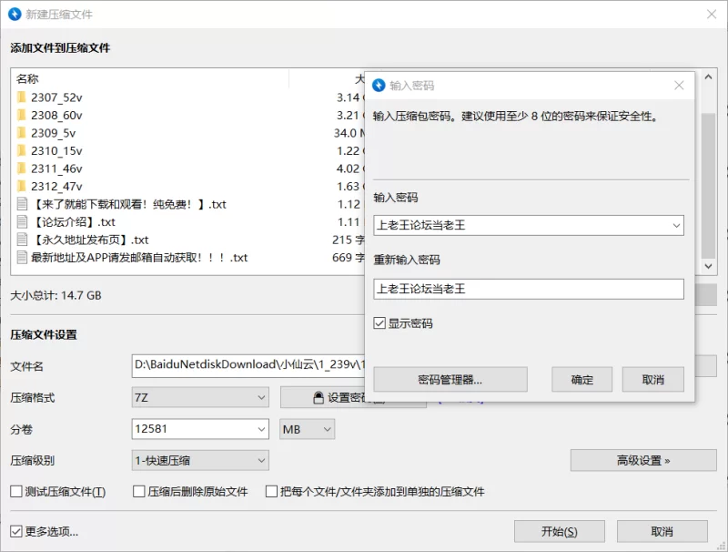Click 高级设置 » button
The height and width of the screenshot is (552, 728).
pos(643,461)
